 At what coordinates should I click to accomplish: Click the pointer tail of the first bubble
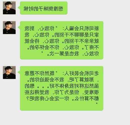(x=19, y=7)
